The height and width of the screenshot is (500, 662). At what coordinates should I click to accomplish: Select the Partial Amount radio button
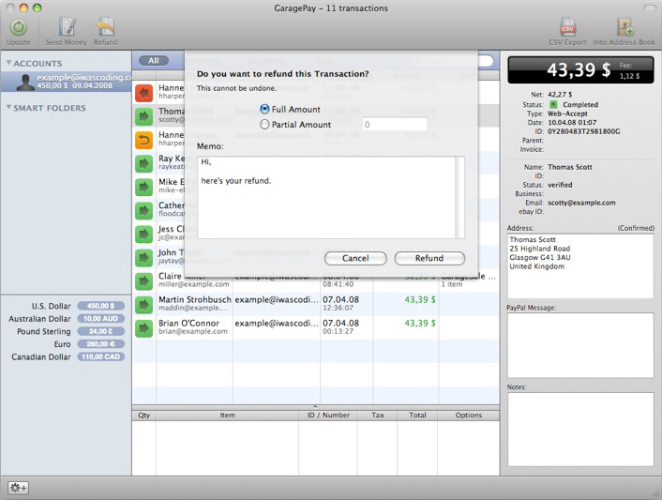pyautogui.click(x=264, y=124)
